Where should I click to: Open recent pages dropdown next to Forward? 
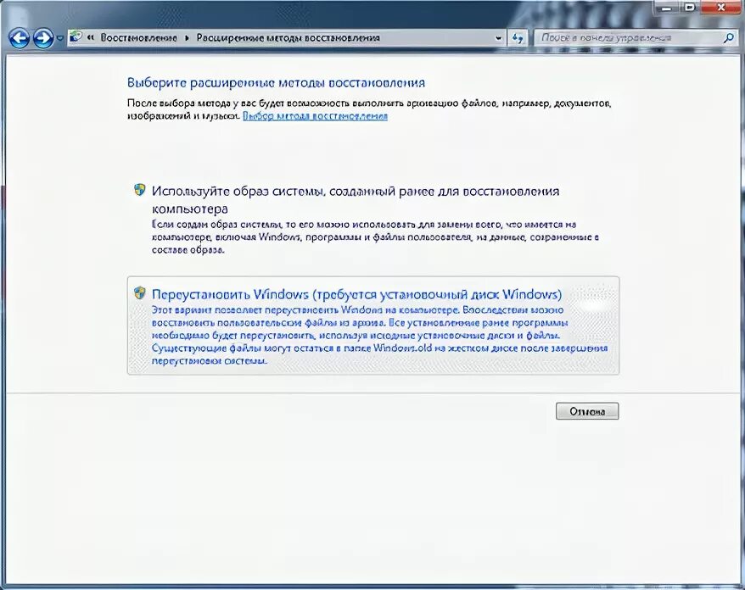coord(60,38)
